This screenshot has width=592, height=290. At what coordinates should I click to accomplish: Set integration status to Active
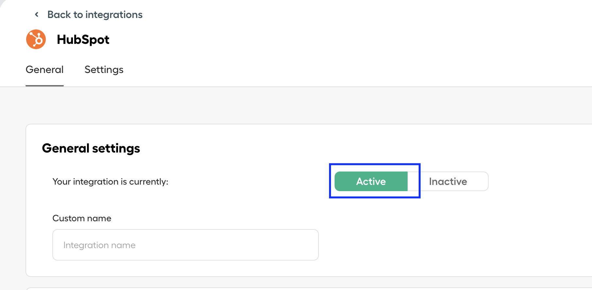point(371,181)
